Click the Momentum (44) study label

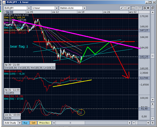click(13, 71)
